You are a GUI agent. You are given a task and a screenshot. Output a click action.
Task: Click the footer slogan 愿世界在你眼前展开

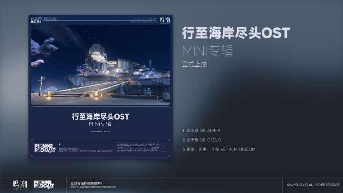tap(86, 183)
